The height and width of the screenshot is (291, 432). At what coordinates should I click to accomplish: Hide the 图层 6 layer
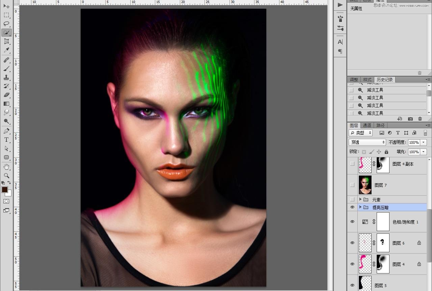coord(352,243)
